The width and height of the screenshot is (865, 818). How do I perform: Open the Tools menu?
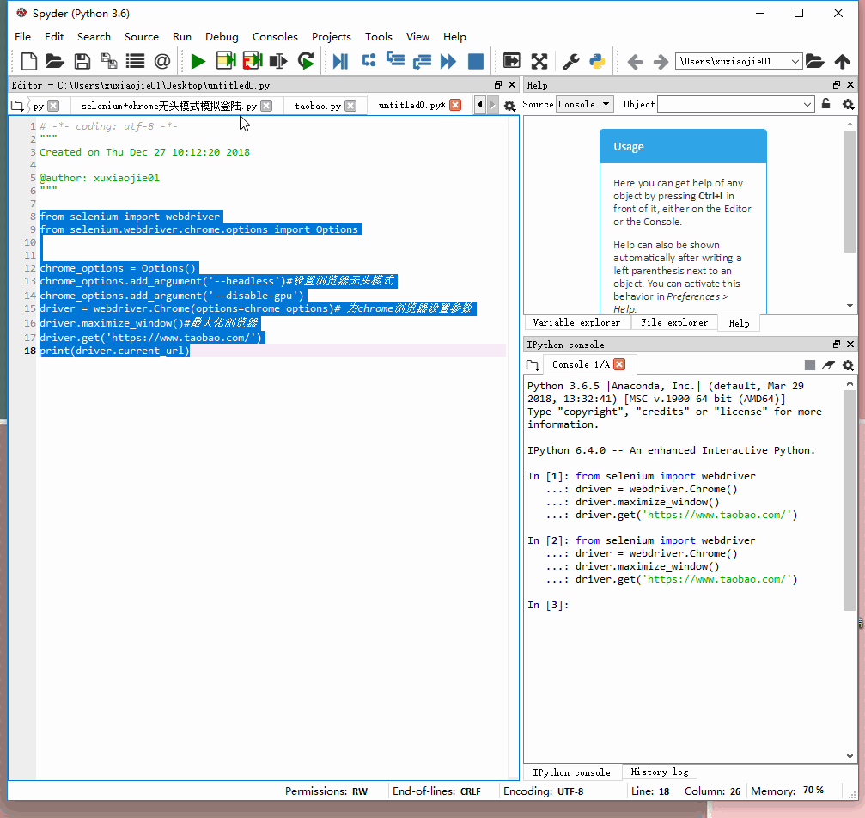[x=379, y=36]
